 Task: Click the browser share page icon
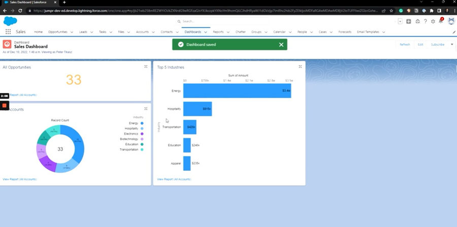pyautogui.click(x=383, y=11)
